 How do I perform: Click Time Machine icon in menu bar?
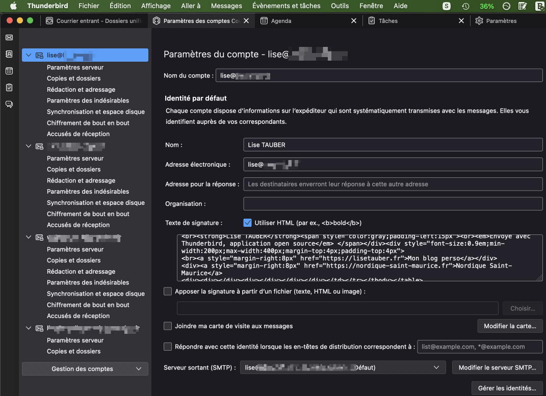coord(465,6)
